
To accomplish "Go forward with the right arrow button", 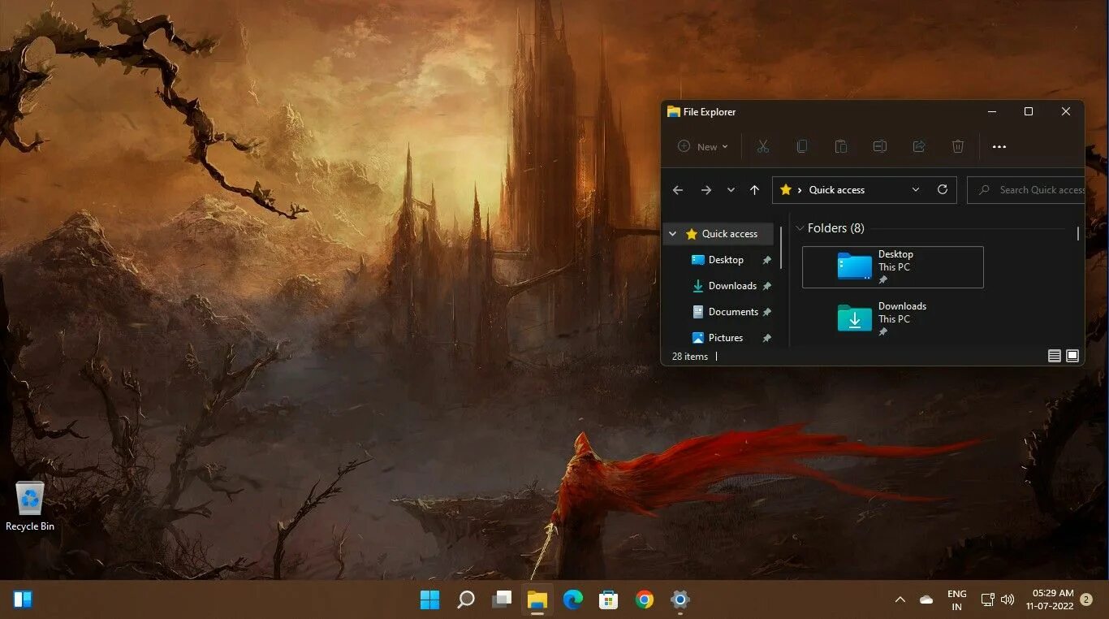I will click(x=706, y=190).
